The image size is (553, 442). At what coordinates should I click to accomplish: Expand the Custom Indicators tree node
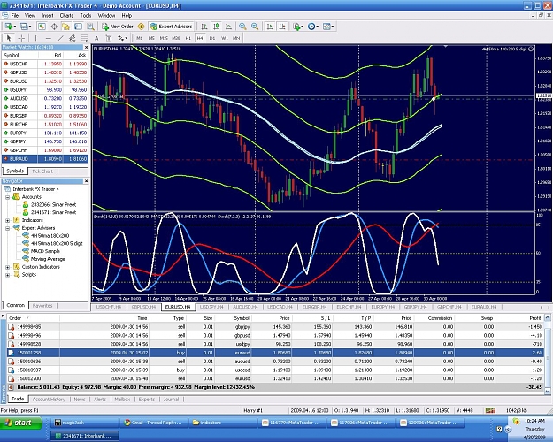pyautogui.click(x=7, y=267)
